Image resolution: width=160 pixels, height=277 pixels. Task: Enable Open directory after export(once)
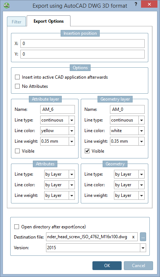pos(16,227)
